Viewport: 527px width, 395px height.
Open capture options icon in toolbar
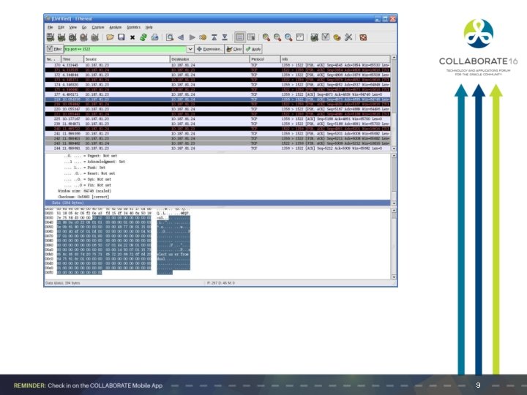pos(61,37)
